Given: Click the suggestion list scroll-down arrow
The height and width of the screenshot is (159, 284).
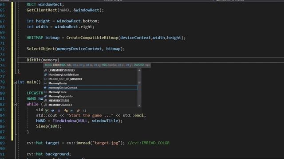Looking at the screenshot, I should pos(139,105).
